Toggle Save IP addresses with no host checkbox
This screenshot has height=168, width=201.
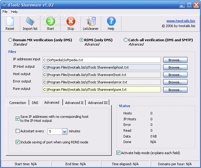[x=17, y=118]
